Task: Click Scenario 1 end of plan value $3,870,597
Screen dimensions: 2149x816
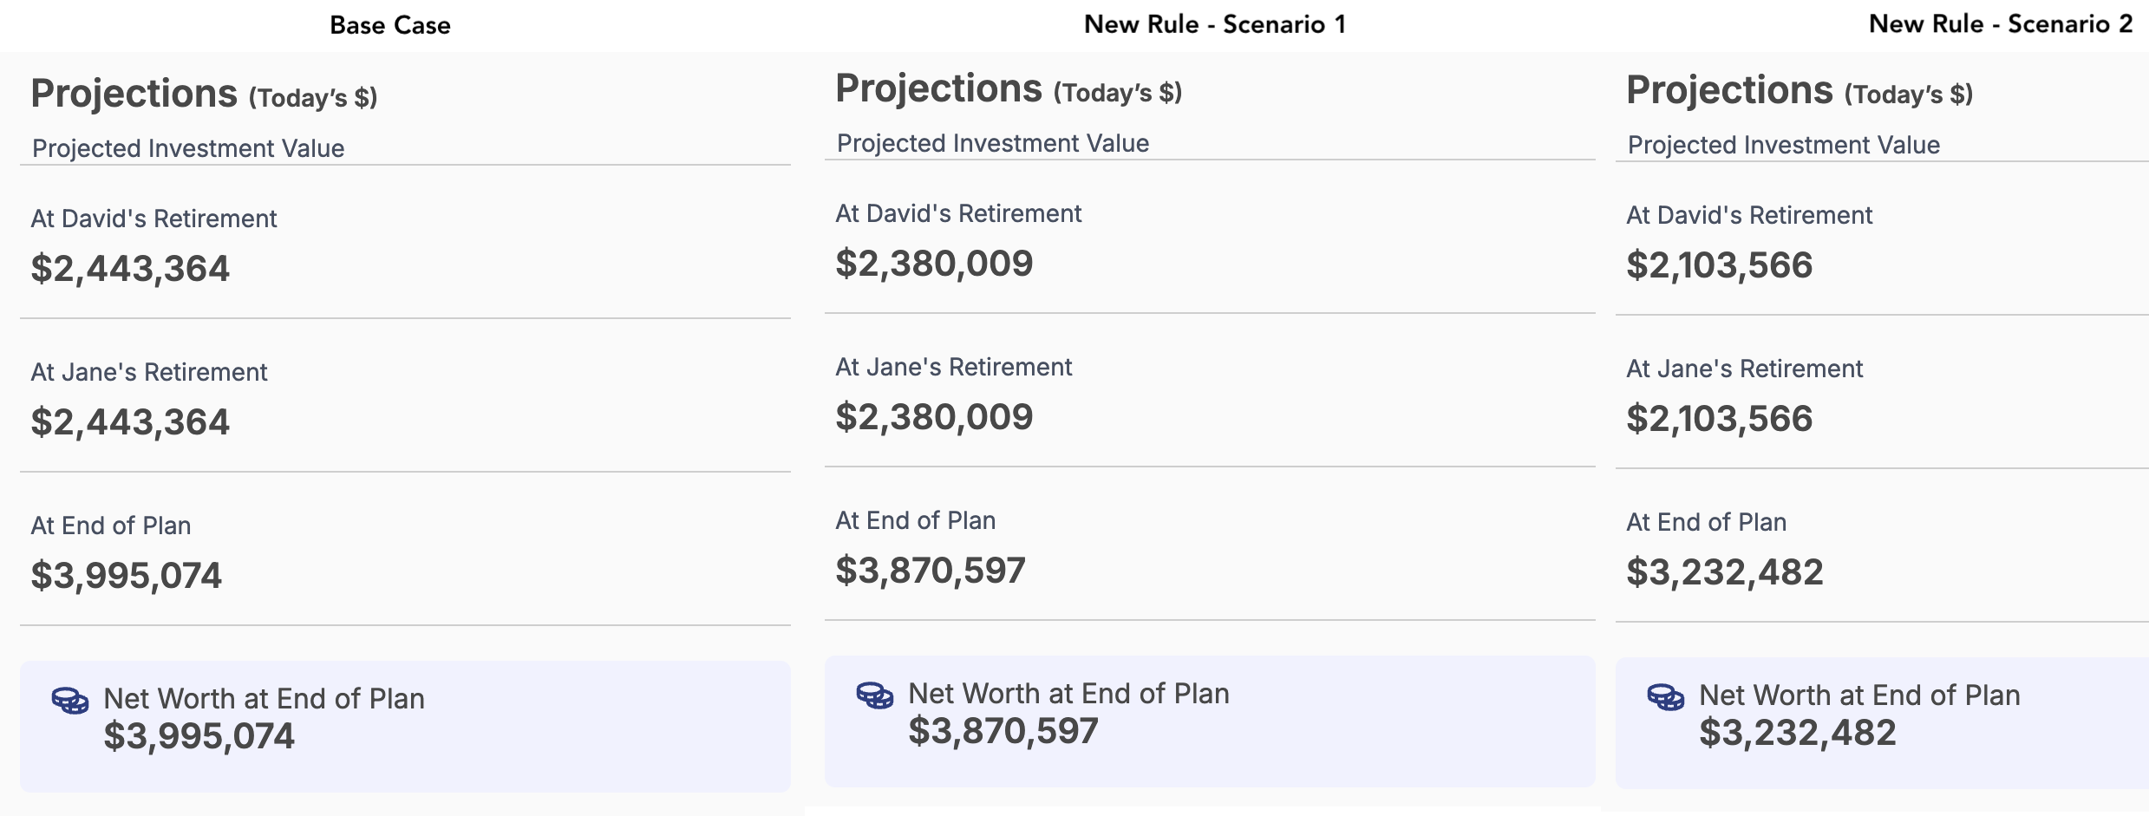Action: click(x=931, y=570)
